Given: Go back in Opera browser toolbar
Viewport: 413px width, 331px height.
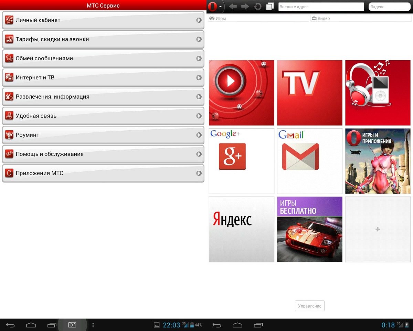Looking at the screenshot, I should [233, 7].
